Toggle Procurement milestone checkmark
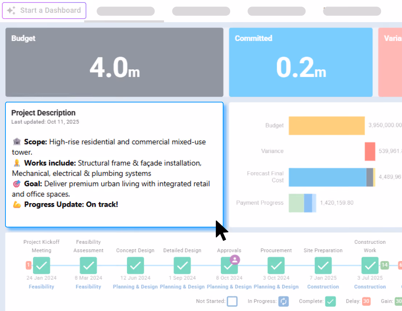 276,265
